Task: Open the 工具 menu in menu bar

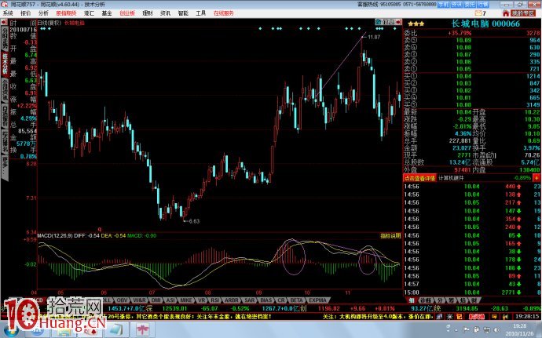Action: [x=201, y=13]
